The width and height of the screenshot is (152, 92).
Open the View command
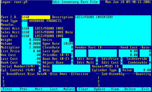(115, 89)
